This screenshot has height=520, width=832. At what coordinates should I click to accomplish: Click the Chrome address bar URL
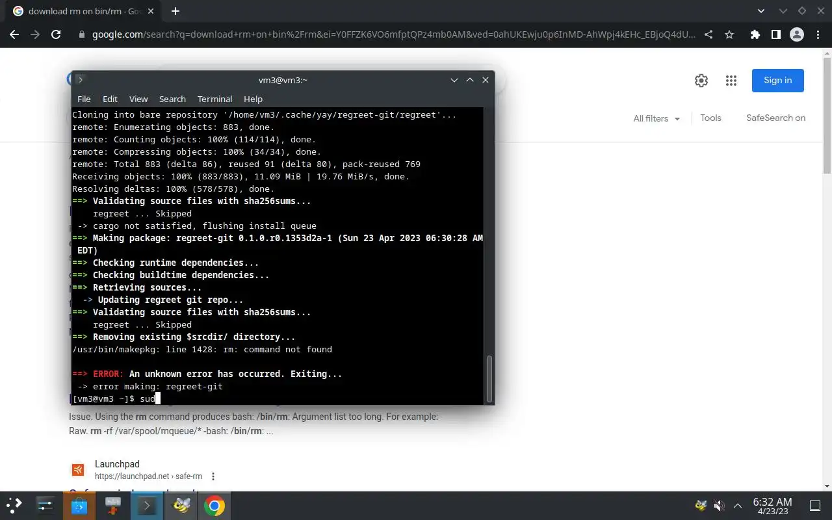coord(393,34)
